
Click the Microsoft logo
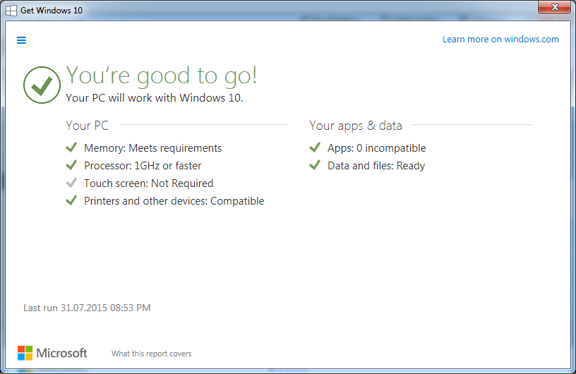click(52, 353)
